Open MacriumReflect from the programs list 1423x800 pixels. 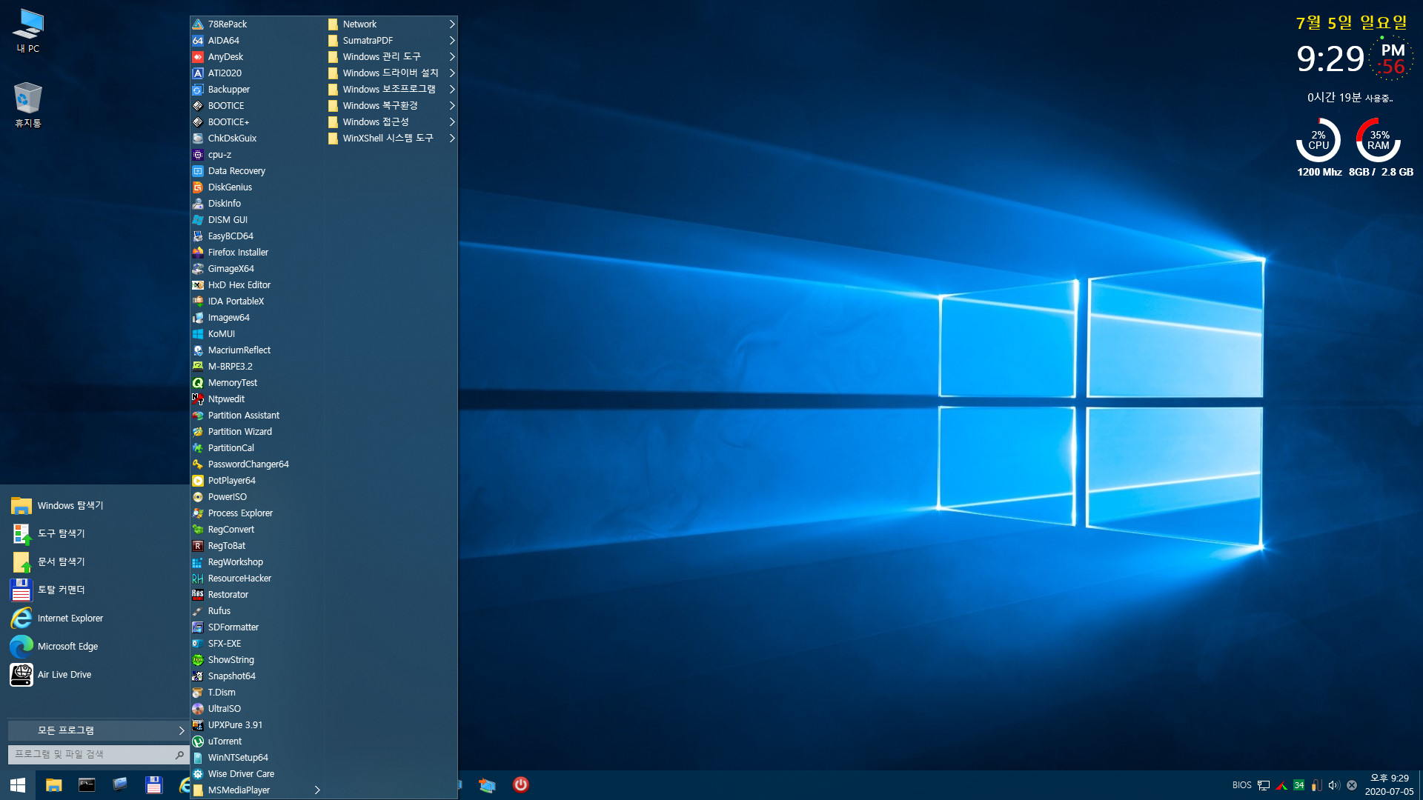(256, 350)
